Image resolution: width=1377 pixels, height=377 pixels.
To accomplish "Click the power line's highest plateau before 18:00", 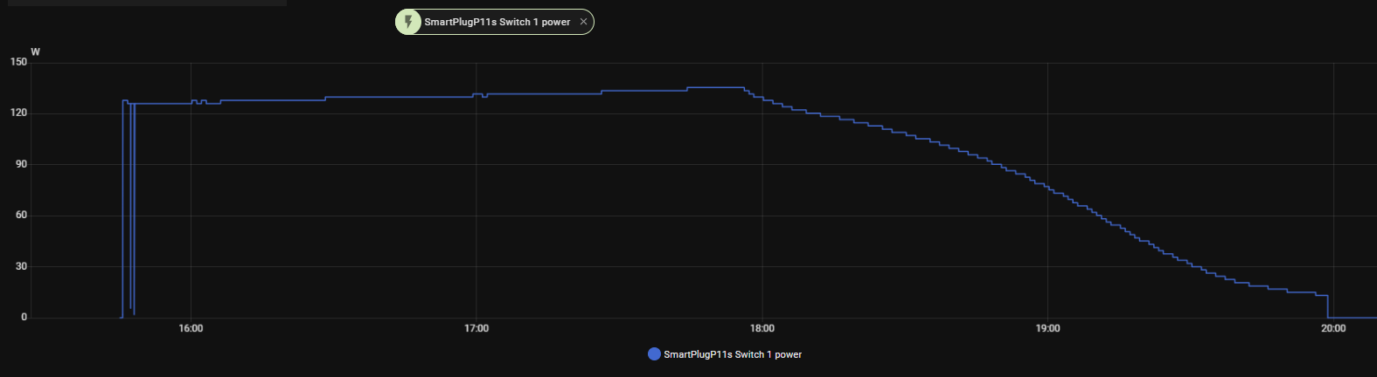I will (x=715, y=87).
